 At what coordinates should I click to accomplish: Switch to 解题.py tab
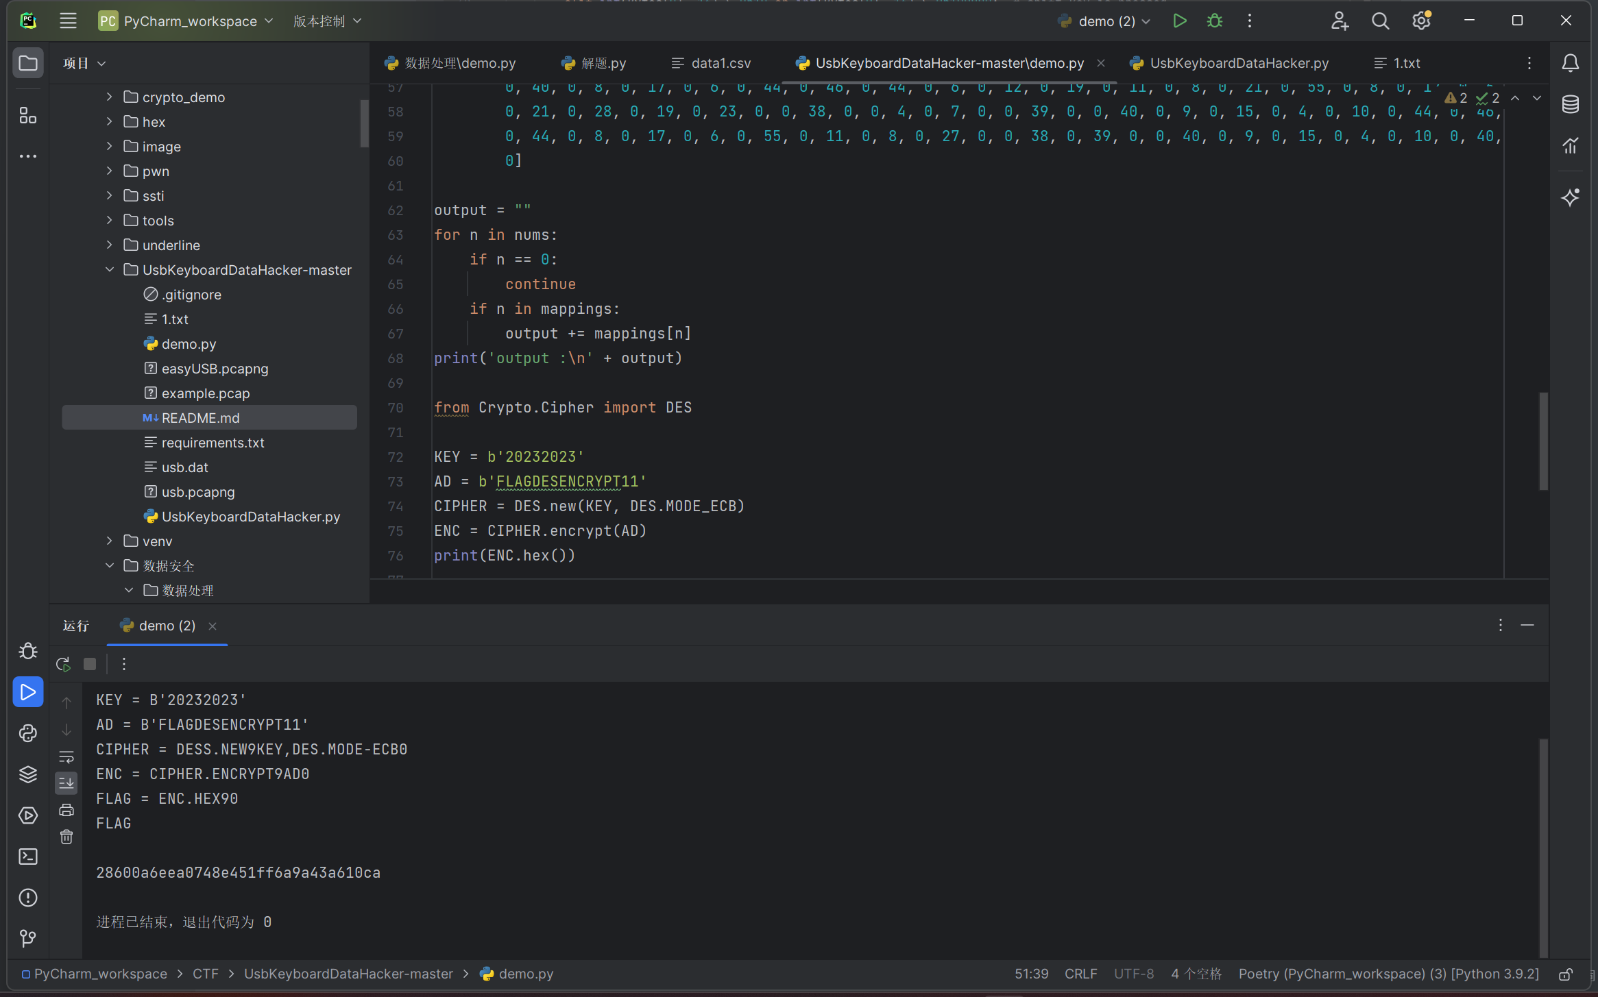point(594,63)
